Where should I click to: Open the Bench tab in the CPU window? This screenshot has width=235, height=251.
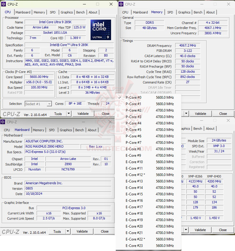coord(80,12)
